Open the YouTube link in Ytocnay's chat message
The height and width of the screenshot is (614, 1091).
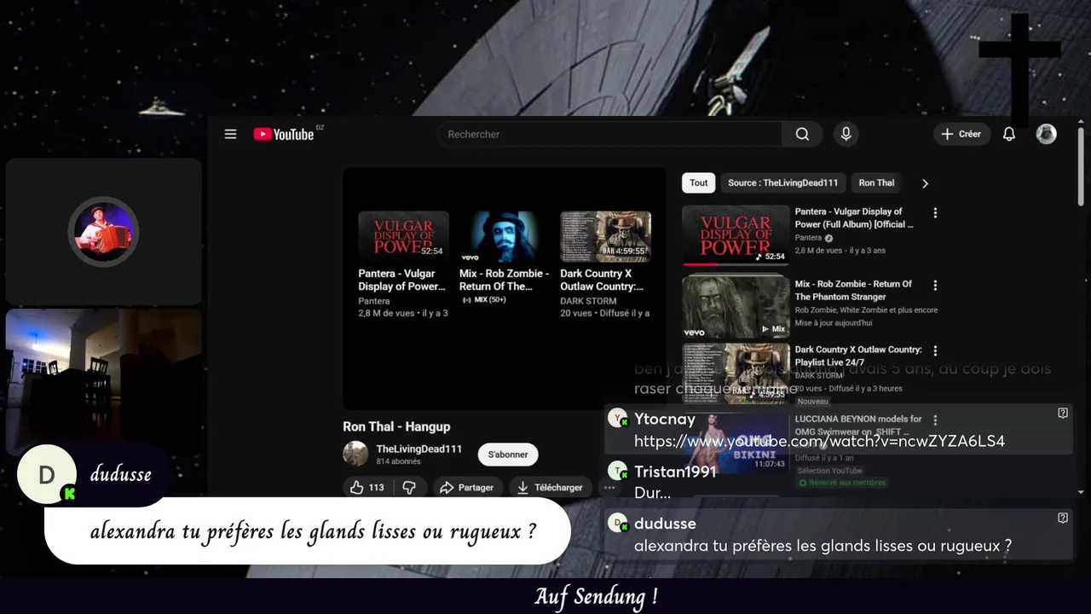819,441
